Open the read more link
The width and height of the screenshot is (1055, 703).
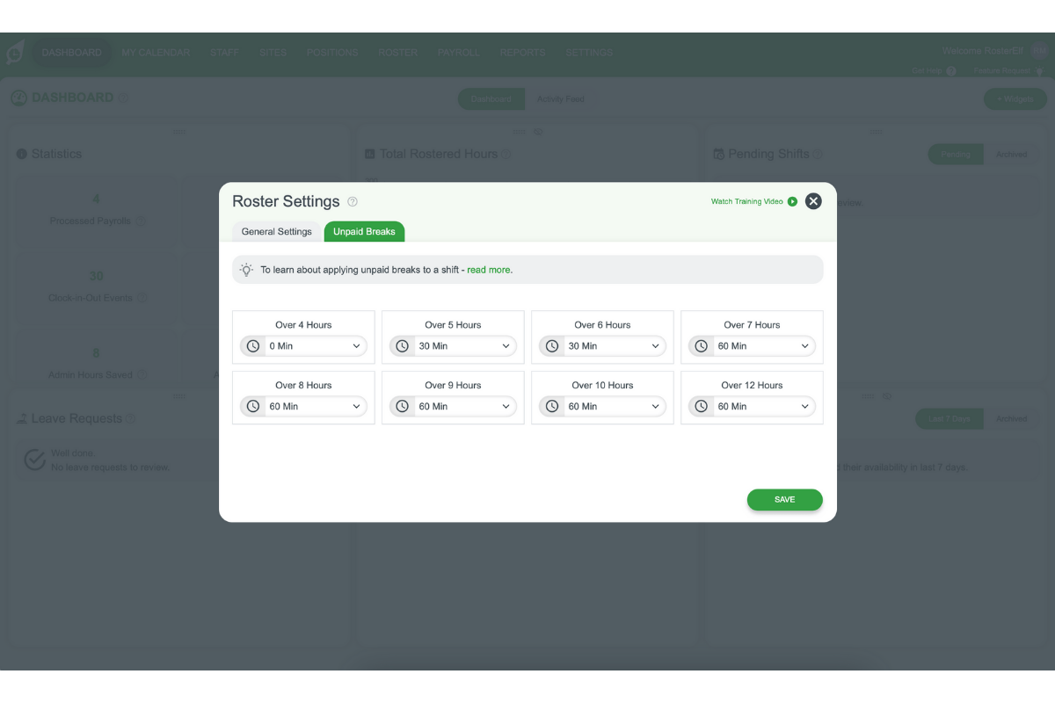[x=489, y=270]
